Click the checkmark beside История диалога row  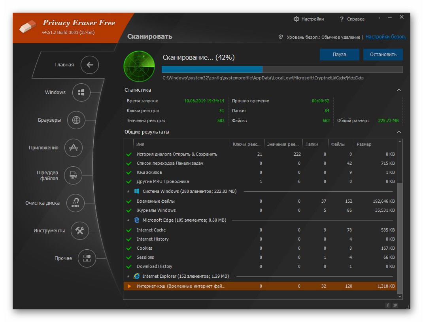pyautogui.click(x=129, y=154)
